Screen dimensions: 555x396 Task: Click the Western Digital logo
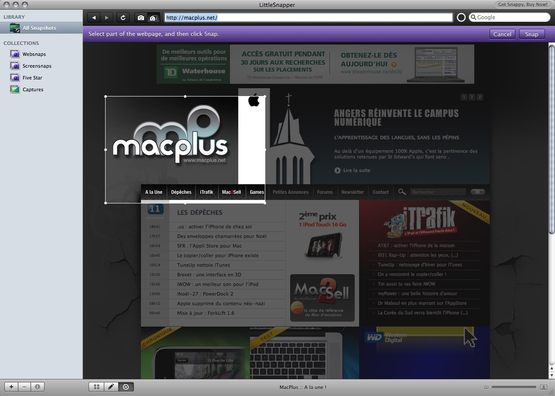pos(387,337)
